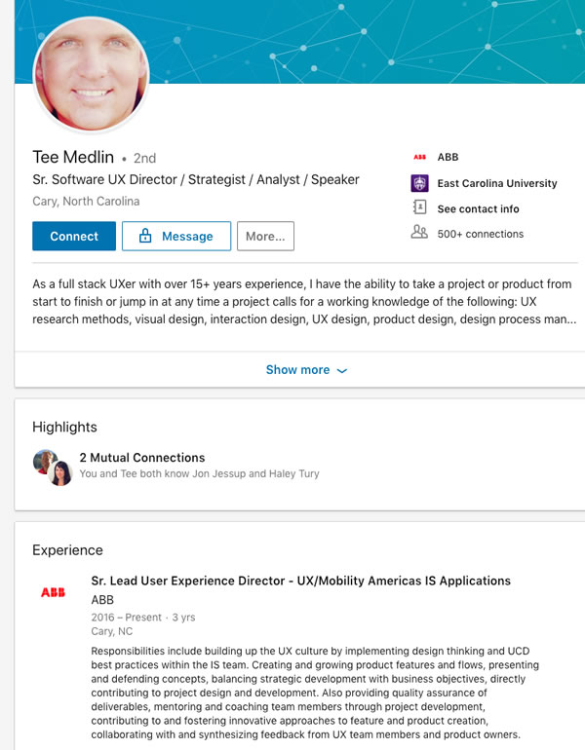Click the ABB logo in Experience section
Image resolution: width=585 pixels, height=750 pixels.
[53, 592]
